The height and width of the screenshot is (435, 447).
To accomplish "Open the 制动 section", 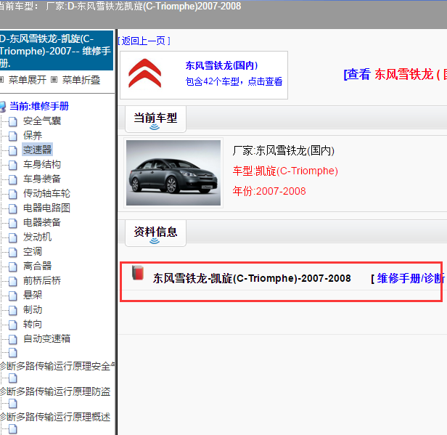I will click(x=33, y=309).
